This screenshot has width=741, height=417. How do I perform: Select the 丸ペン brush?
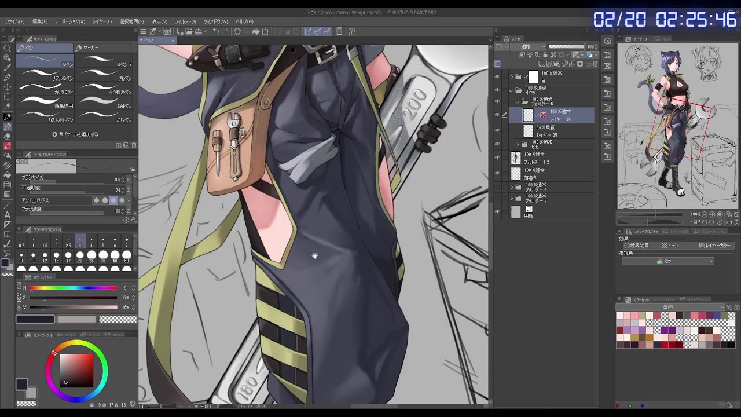point(105,75)
